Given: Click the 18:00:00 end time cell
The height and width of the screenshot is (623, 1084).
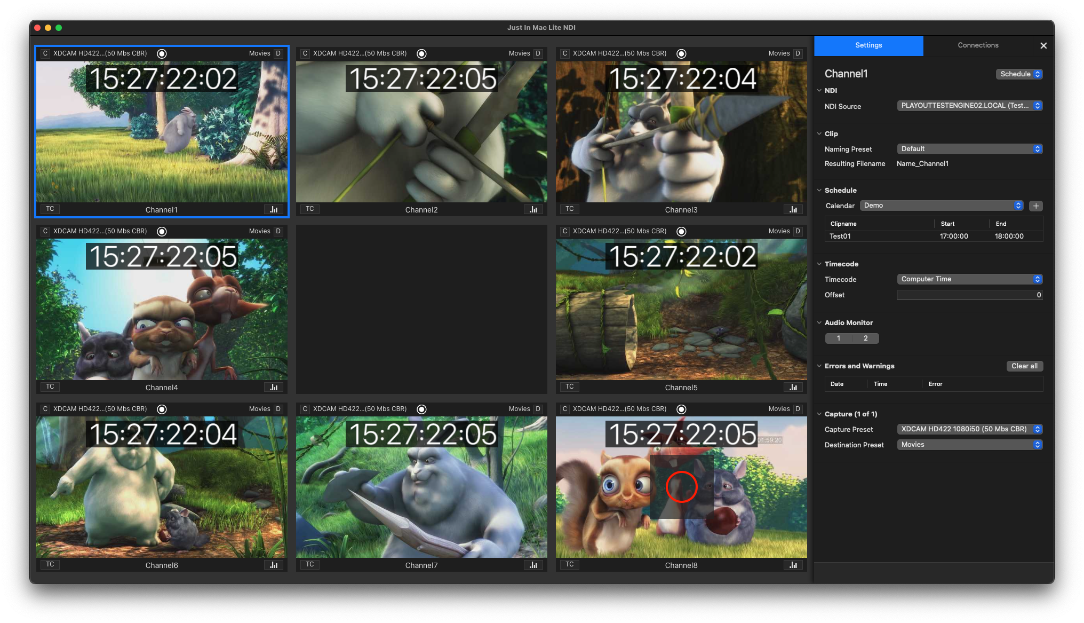Looking at the screenshot, I should pyautogui.click(x=1009, y=236).
